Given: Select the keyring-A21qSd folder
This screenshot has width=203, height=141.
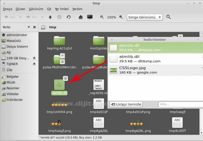Looking at the screenshot, I should tap(60, 42).
